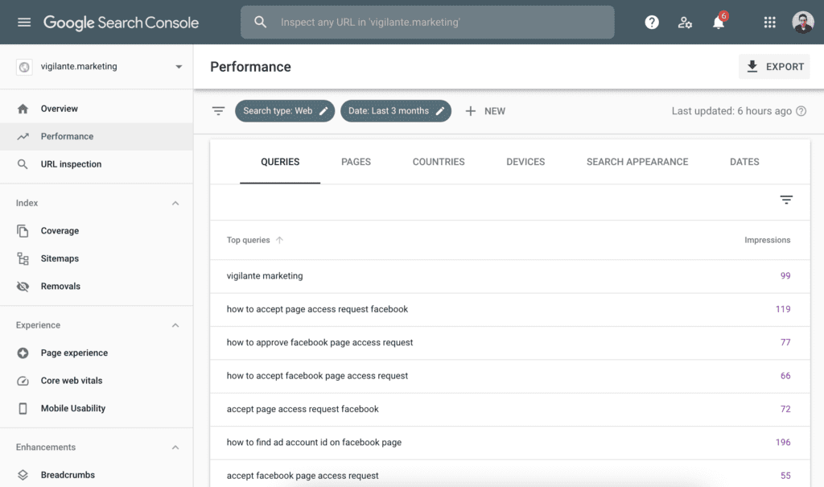Open the user account avatar
The height and width of the screenshot is (487, 824).
802,22
